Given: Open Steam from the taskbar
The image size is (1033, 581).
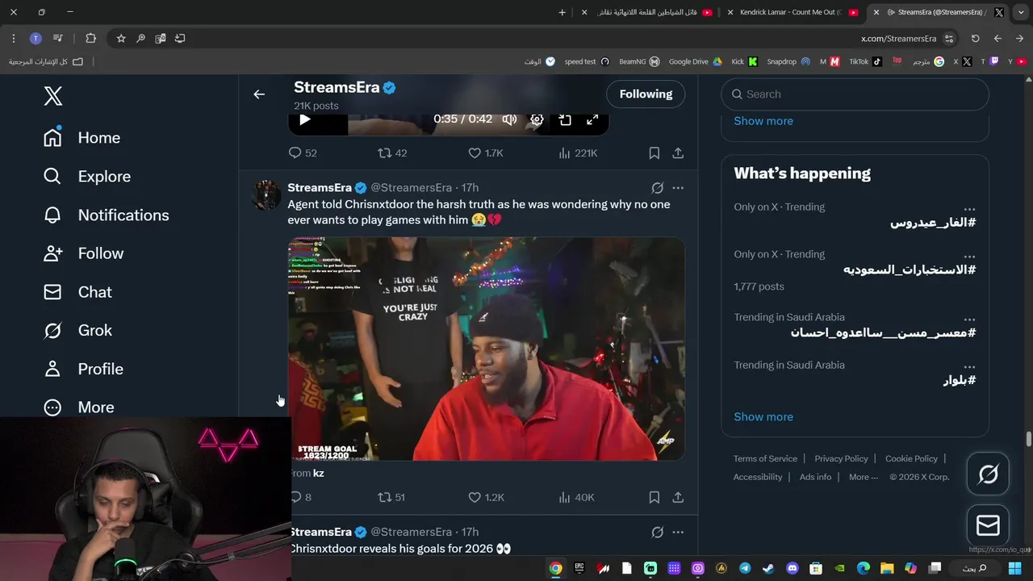Looking at the screenshot, I should tap(768, 568).
